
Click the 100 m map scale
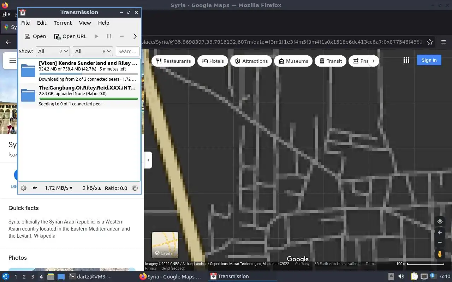420,264
